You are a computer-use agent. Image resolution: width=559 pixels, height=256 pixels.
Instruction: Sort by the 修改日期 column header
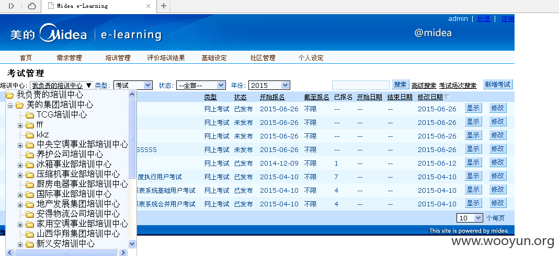click(x=430, y=97)
